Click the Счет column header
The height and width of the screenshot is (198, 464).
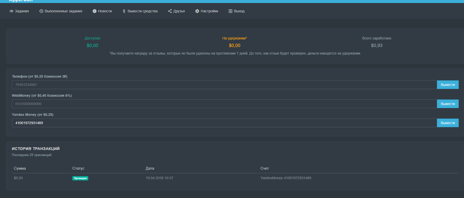[x=265, y=168]
